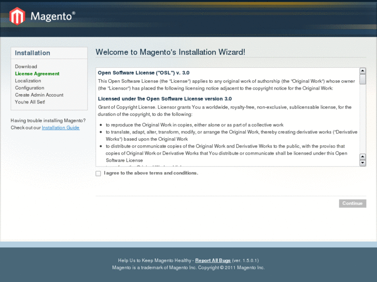The height and width of the screenshot is (282, 377).
Task: Select the Localization step
Action: 28,81
